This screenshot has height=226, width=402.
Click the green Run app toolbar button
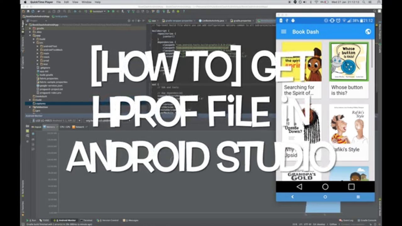(109, 11)
